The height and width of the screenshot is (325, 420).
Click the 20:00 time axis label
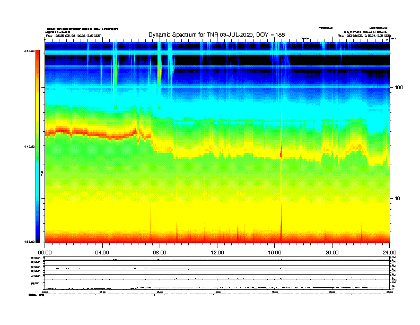[x=332, y=253]
